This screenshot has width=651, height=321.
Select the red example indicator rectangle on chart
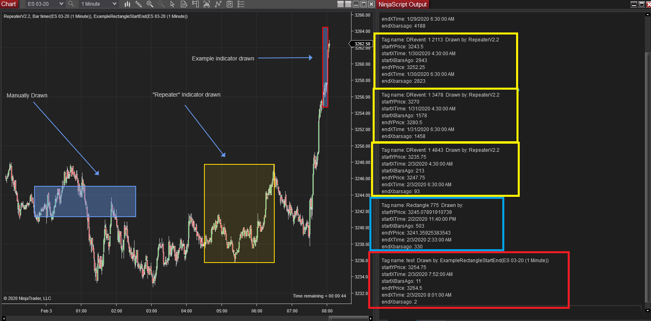coord(325,67)
